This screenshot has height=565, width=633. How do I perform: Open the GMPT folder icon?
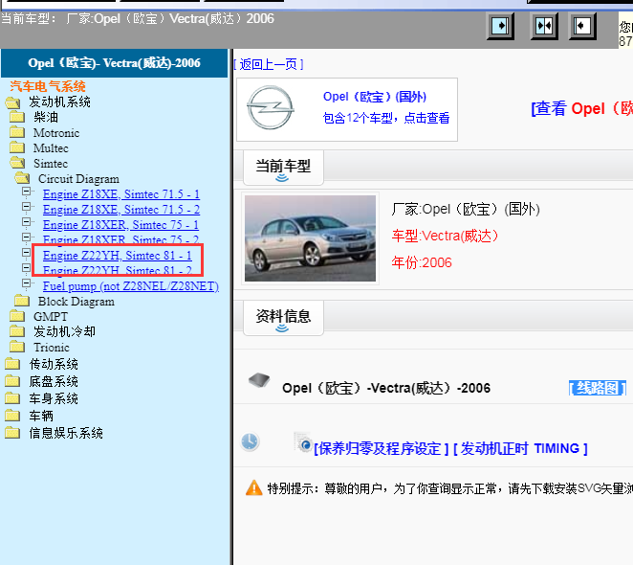tap(17, 316)
